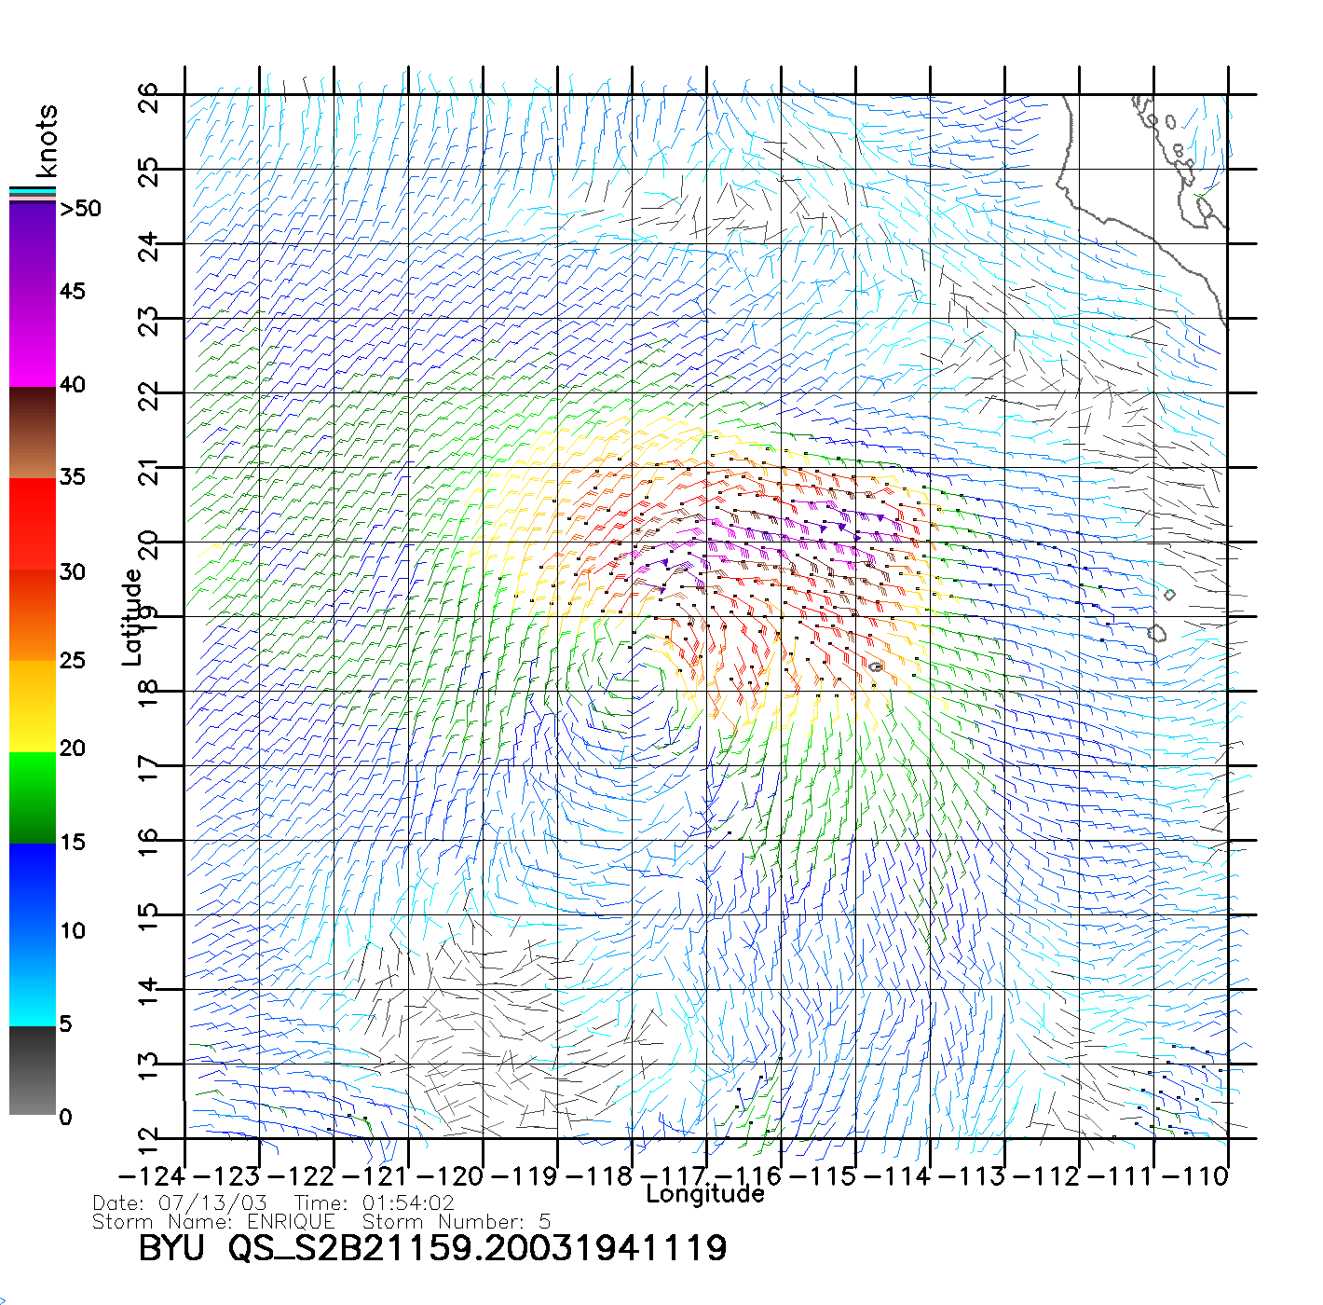Click the BYU QS_S2B21159 file title

432,1248
